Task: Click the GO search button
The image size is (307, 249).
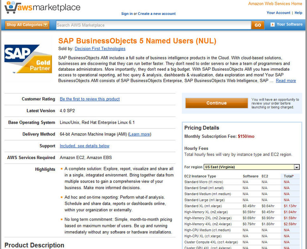Action: (258, 25)
